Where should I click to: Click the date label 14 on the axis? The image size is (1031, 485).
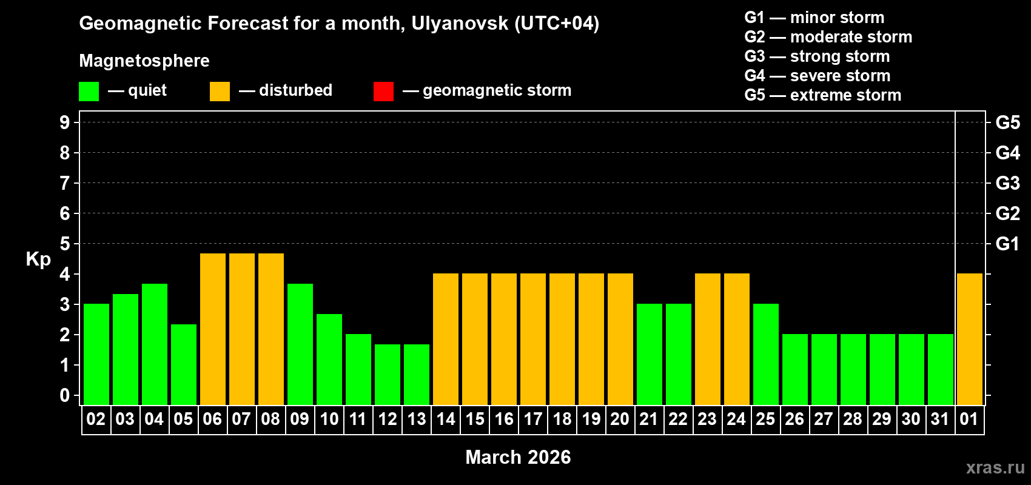click(x=446, y=420)
